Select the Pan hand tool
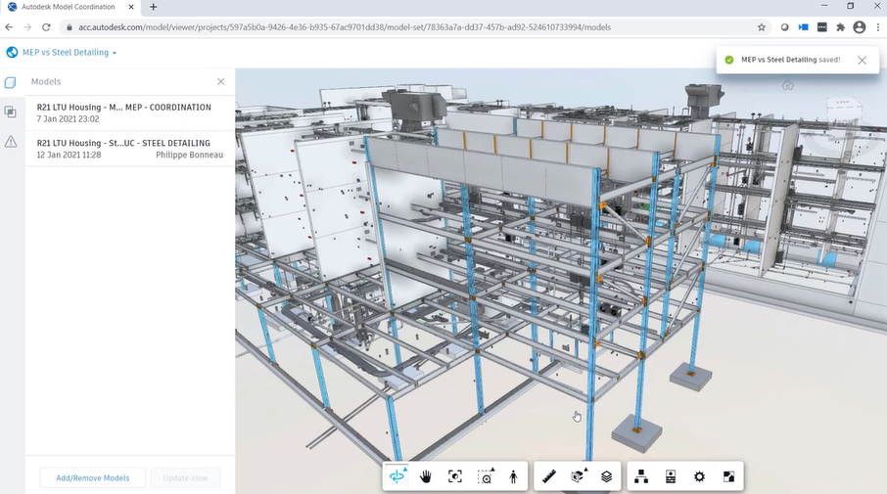 coord(426,476)
